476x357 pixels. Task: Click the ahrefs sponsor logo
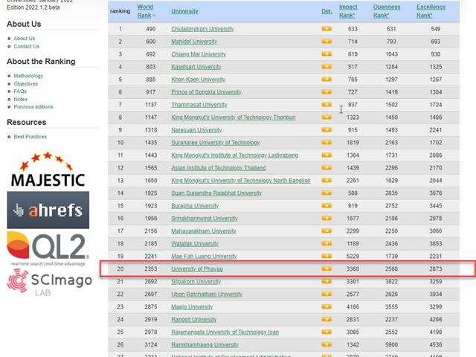48,210
